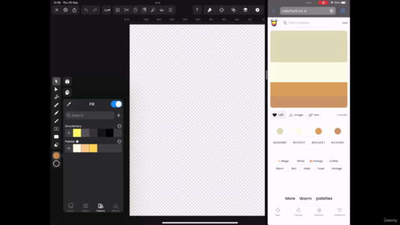Open Safari address bar page options button
The width and height of the screenshot is (400, 225).
click(331, 11)
